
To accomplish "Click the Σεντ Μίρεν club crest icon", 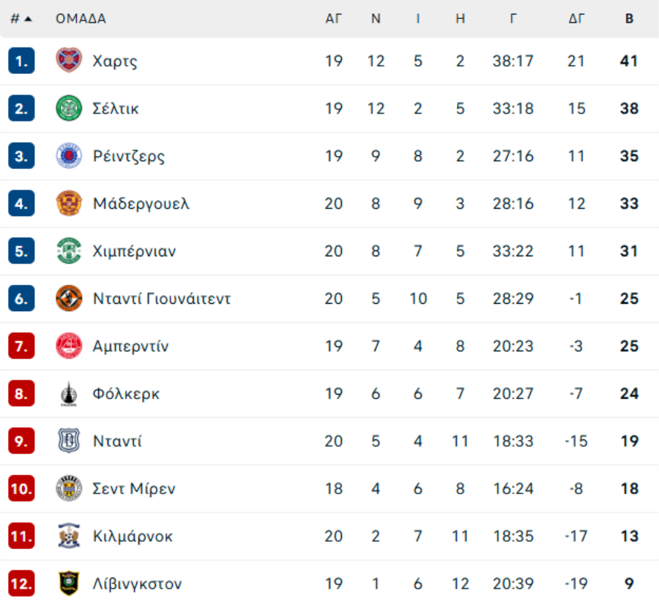I will click(69, 488).
